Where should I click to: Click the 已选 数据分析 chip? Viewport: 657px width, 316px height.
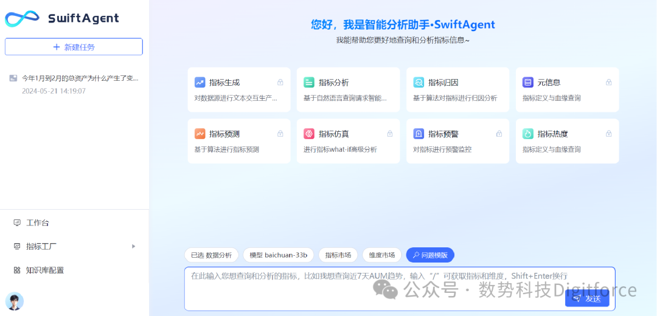[x=212, y=255]
